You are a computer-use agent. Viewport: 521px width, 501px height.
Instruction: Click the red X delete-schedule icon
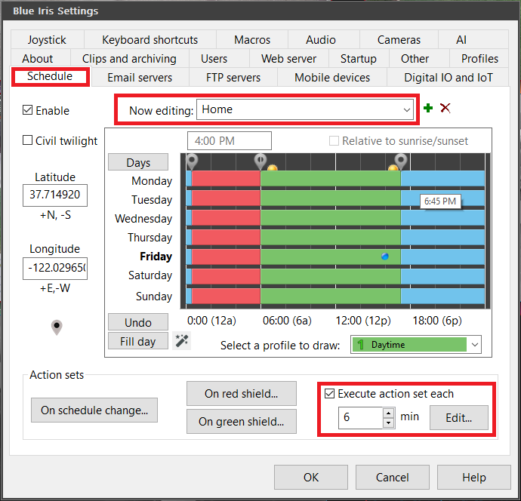(x=445, y=108)
